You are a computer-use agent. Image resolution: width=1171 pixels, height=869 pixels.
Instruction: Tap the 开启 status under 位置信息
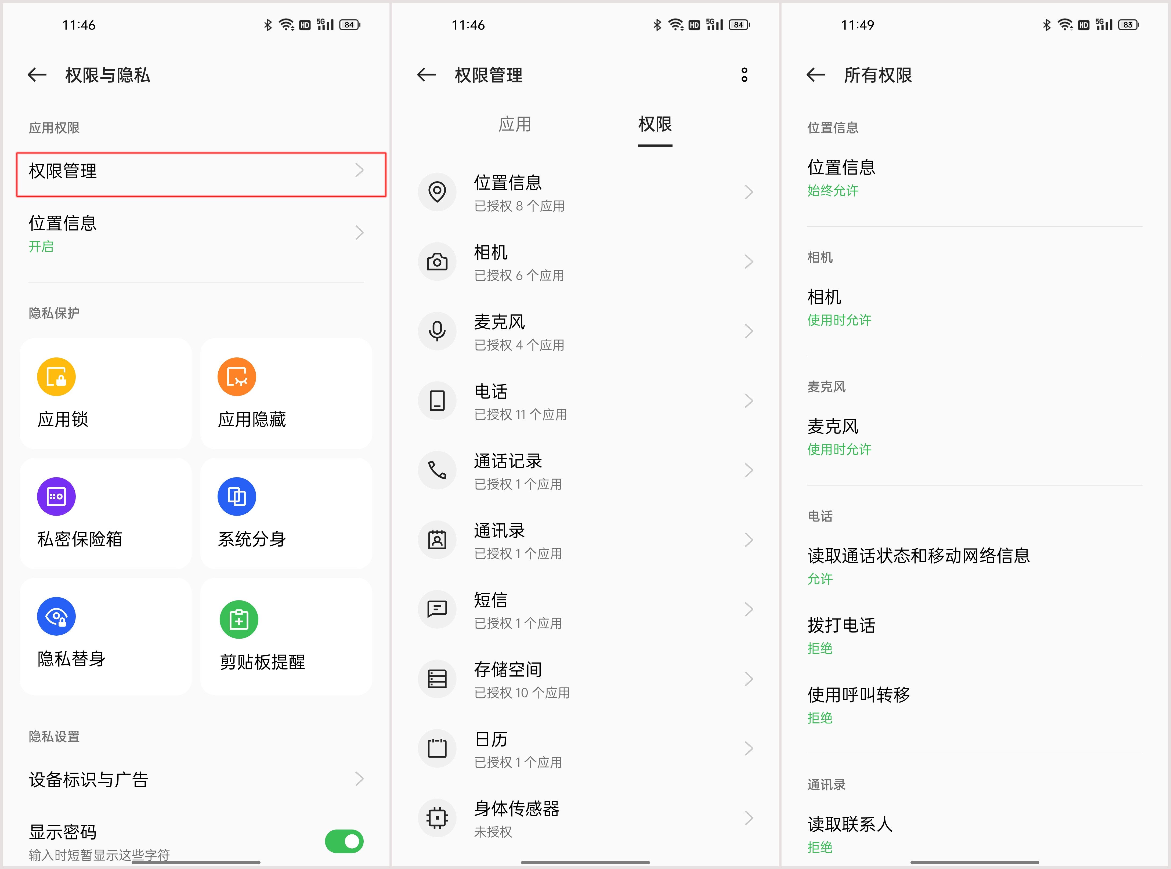(x=41, y=246)
